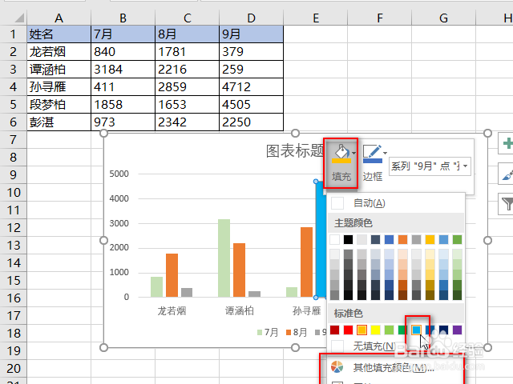
Task: Pick the standard light blue swatch
Action: pyautogui.click(x=417, y=330)
